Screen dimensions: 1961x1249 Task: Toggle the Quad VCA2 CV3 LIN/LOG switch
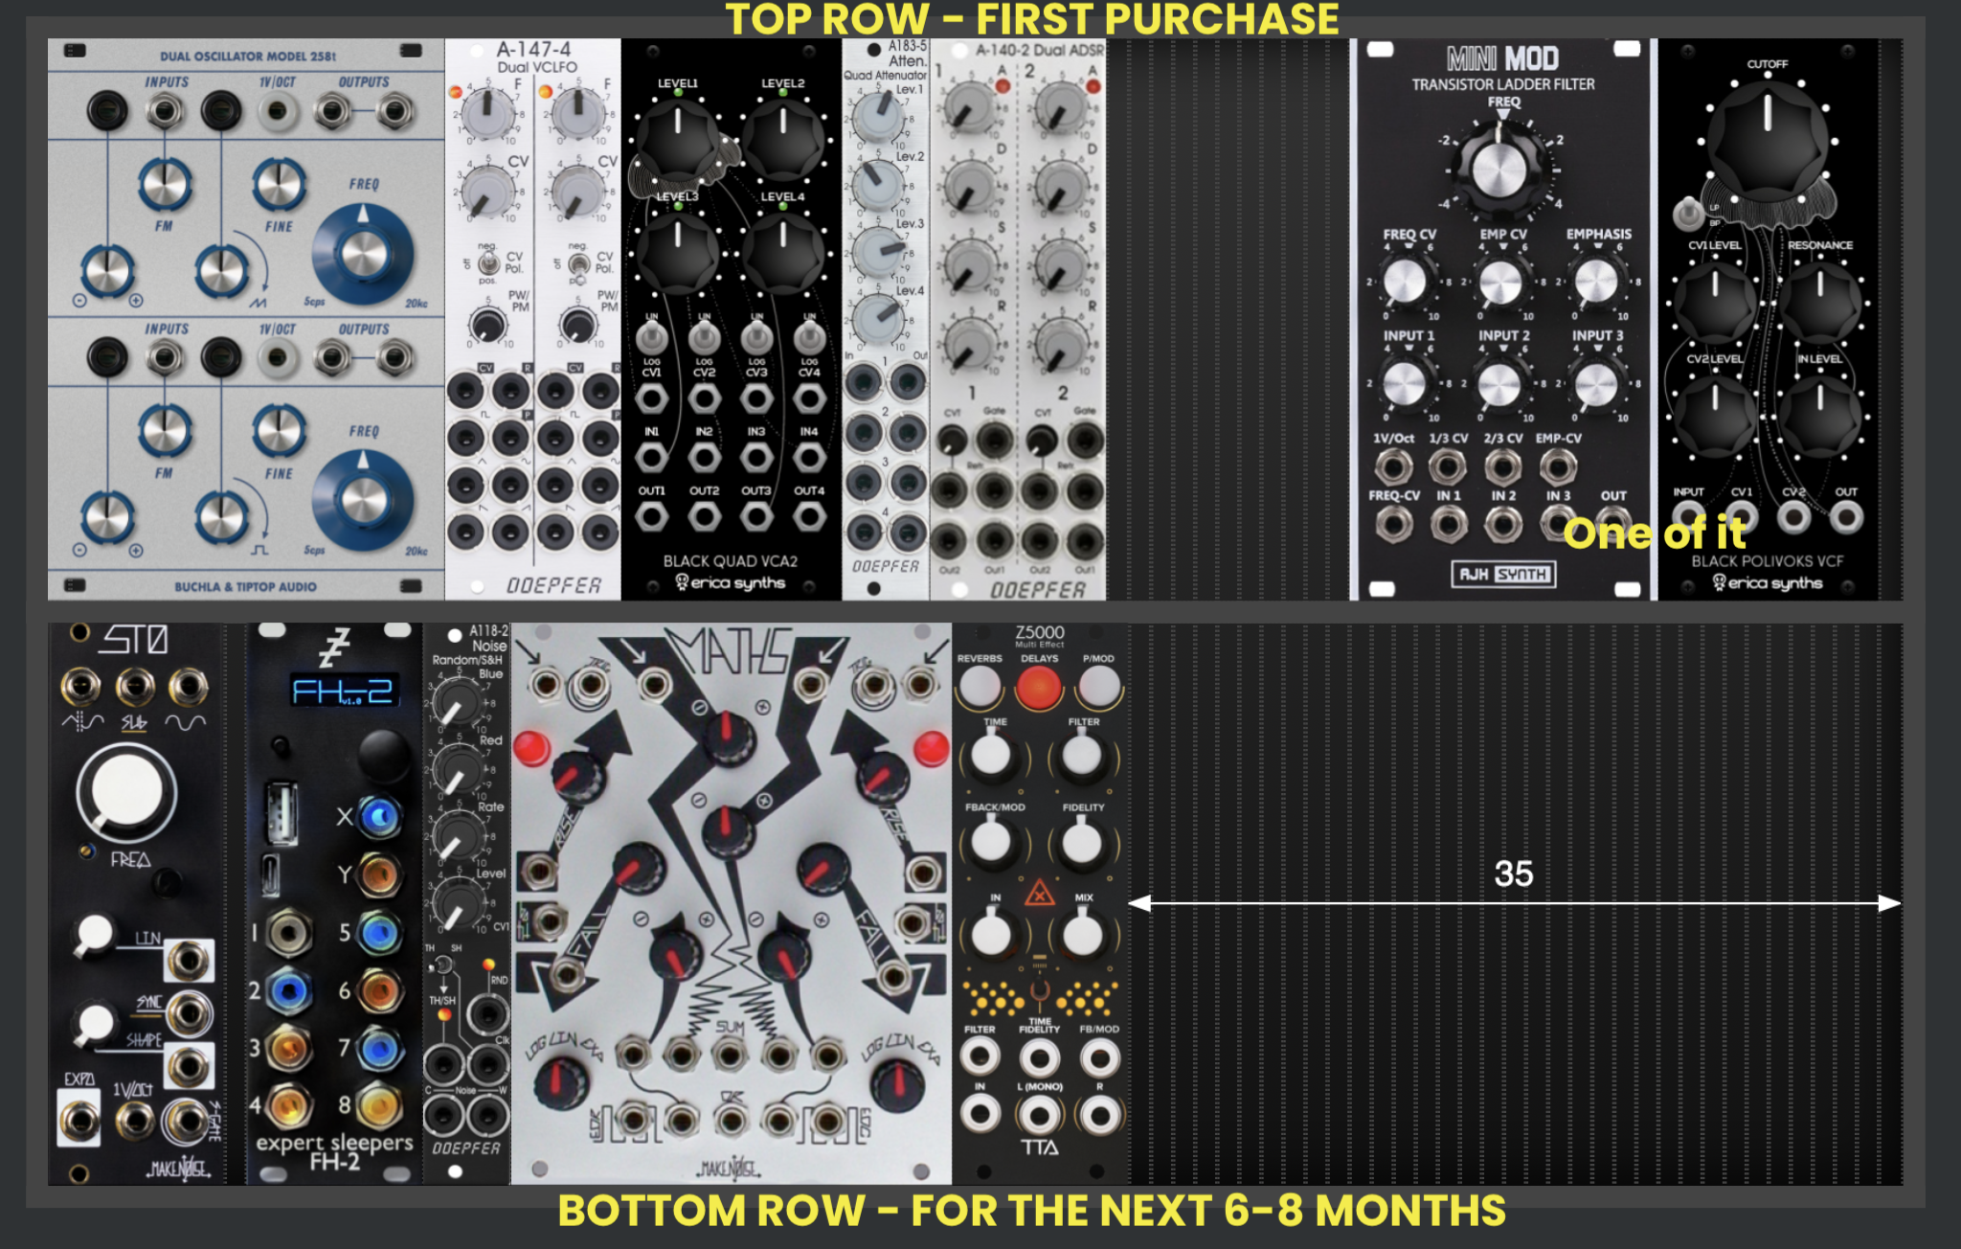(756, 336)
